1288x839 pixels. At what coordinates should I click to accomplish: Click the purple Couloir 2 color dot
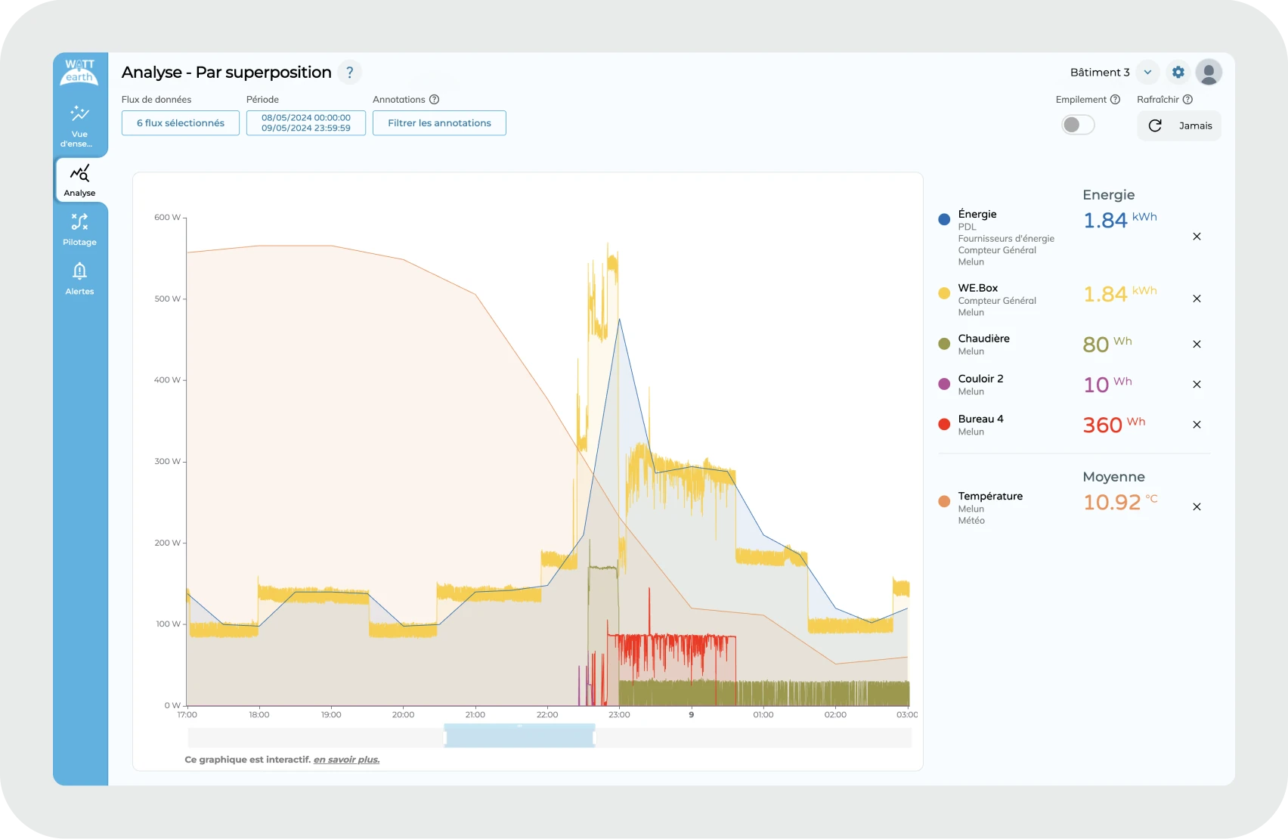[x=944, y=384]
